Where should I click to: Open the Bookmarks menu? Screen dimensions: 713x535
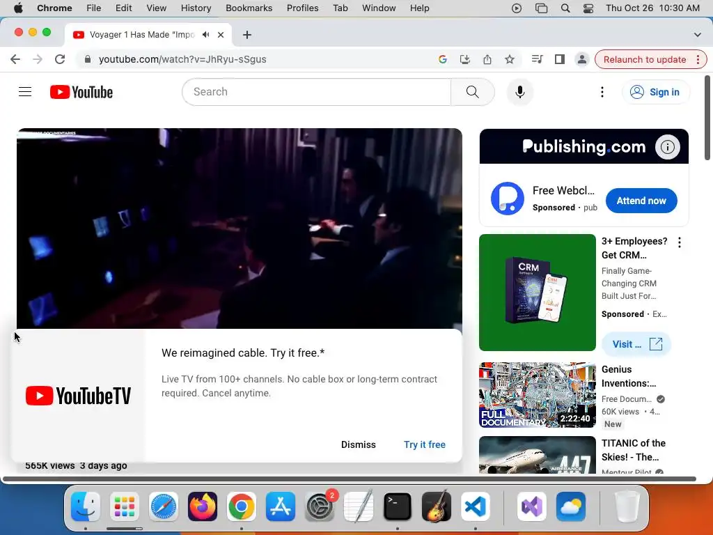tap(249, 8)
